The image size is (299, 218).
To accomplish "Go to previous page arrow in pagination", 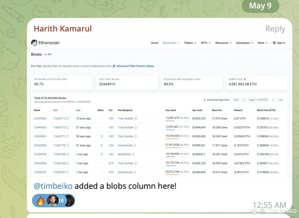I will pyautogui.click(x=243, y=100).
